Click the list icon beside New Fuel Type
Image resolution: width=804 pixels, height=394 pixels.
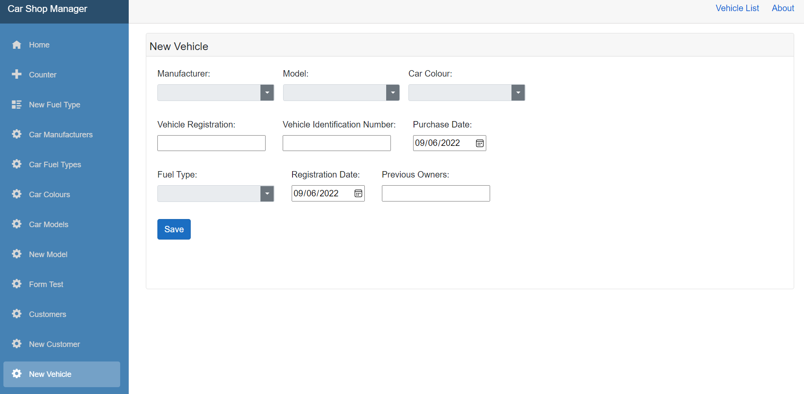tap(17, 105)
